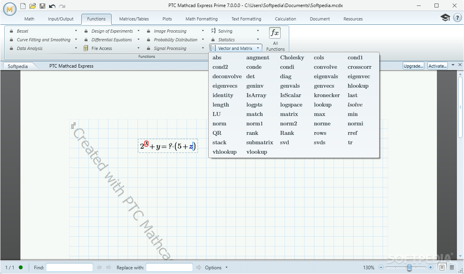Image resolution: width=464 pixels, height=274 pixels.
Task: Open the Document ribbon tab
Action: pyautogui.click(x=319, y=19)
